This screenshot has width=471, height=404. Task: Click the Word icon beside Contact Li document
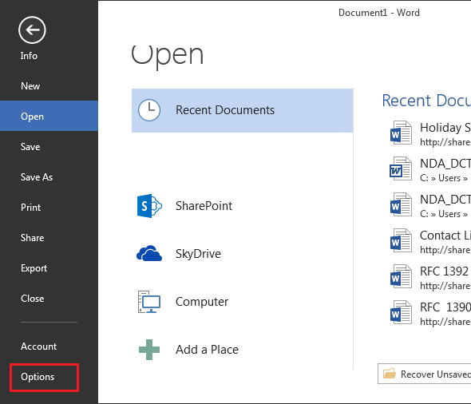pos(401,240)
